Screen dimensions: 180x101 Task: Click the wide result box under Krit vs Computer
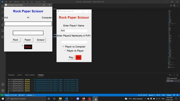click(28, 24)
